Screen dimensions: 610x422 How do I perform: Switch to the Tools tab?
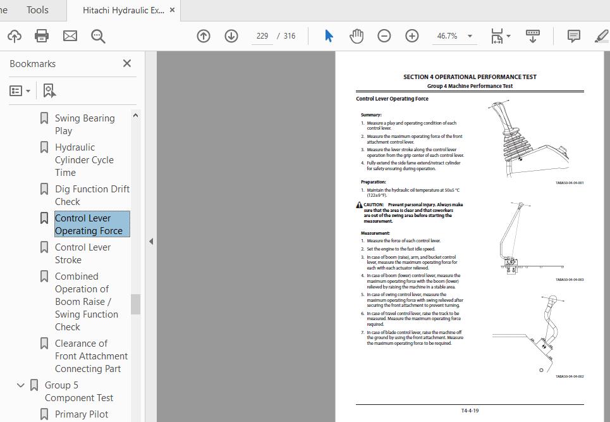click(x=37, y=10)
